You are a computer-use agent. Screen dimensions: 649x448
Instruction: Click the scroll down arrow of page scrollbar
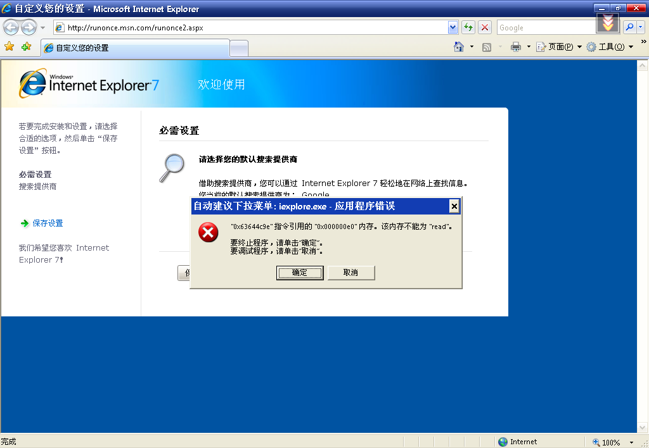[642, 427]
